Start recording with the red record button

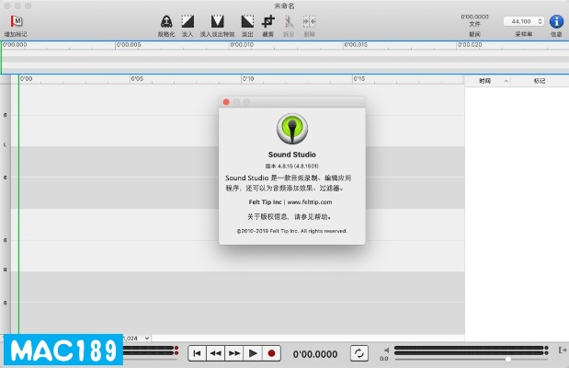[271, 353]
